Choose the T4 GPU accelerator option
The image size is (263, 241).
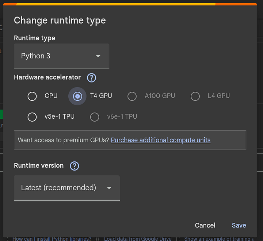click(77, 96)
